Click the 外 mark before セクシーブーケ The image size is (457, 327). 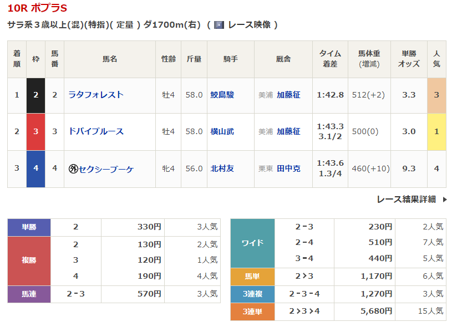pos(73,168)
